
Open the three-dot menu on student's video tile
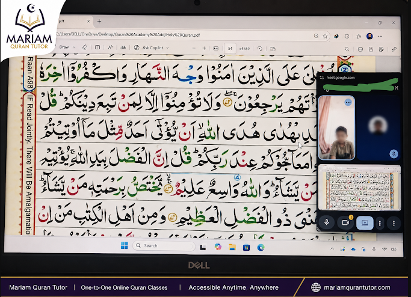coord(348,102)
